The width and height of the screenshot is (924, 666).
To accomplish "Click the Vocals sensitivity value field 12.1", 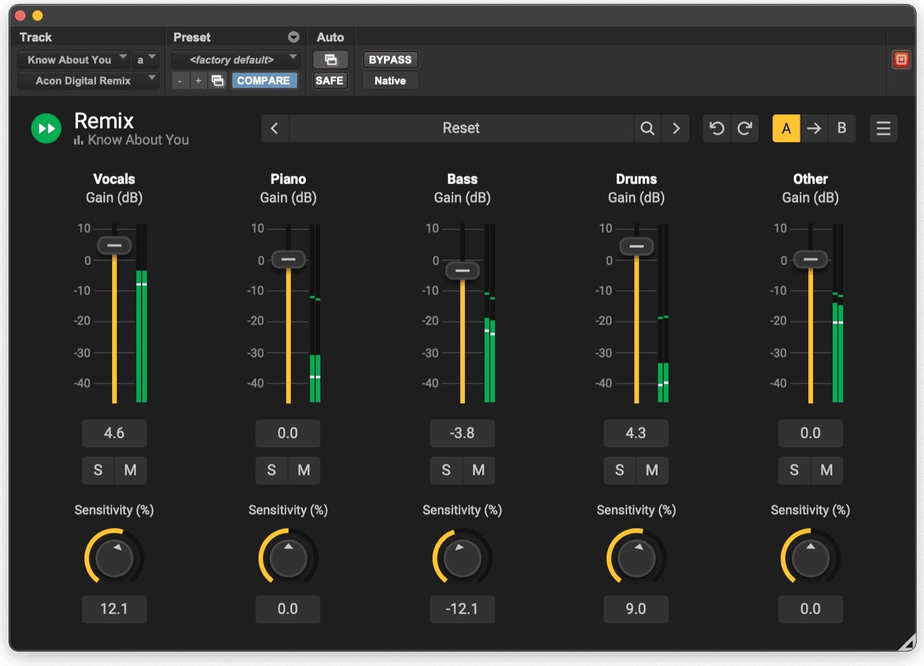I will click(x=114, y=609).
